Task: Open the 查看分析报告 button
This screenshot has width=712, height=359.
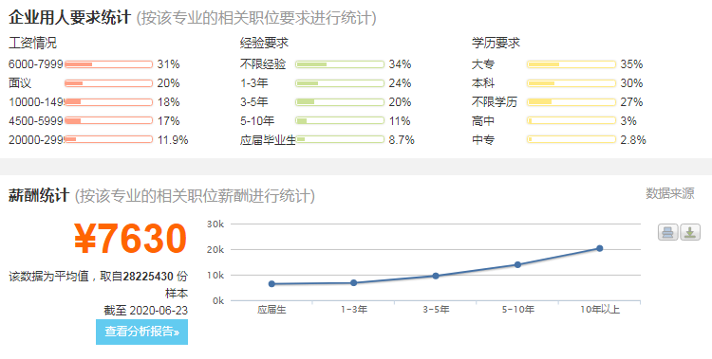Action: tap(141, 332)
